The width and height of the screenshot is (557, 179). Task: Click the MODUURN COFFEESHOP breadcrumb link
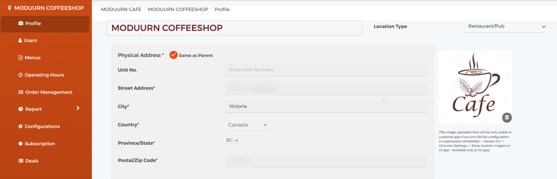178,9
